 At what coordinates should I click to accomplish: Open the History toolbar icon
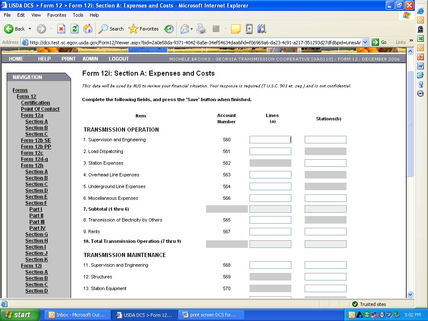point(169,29)
